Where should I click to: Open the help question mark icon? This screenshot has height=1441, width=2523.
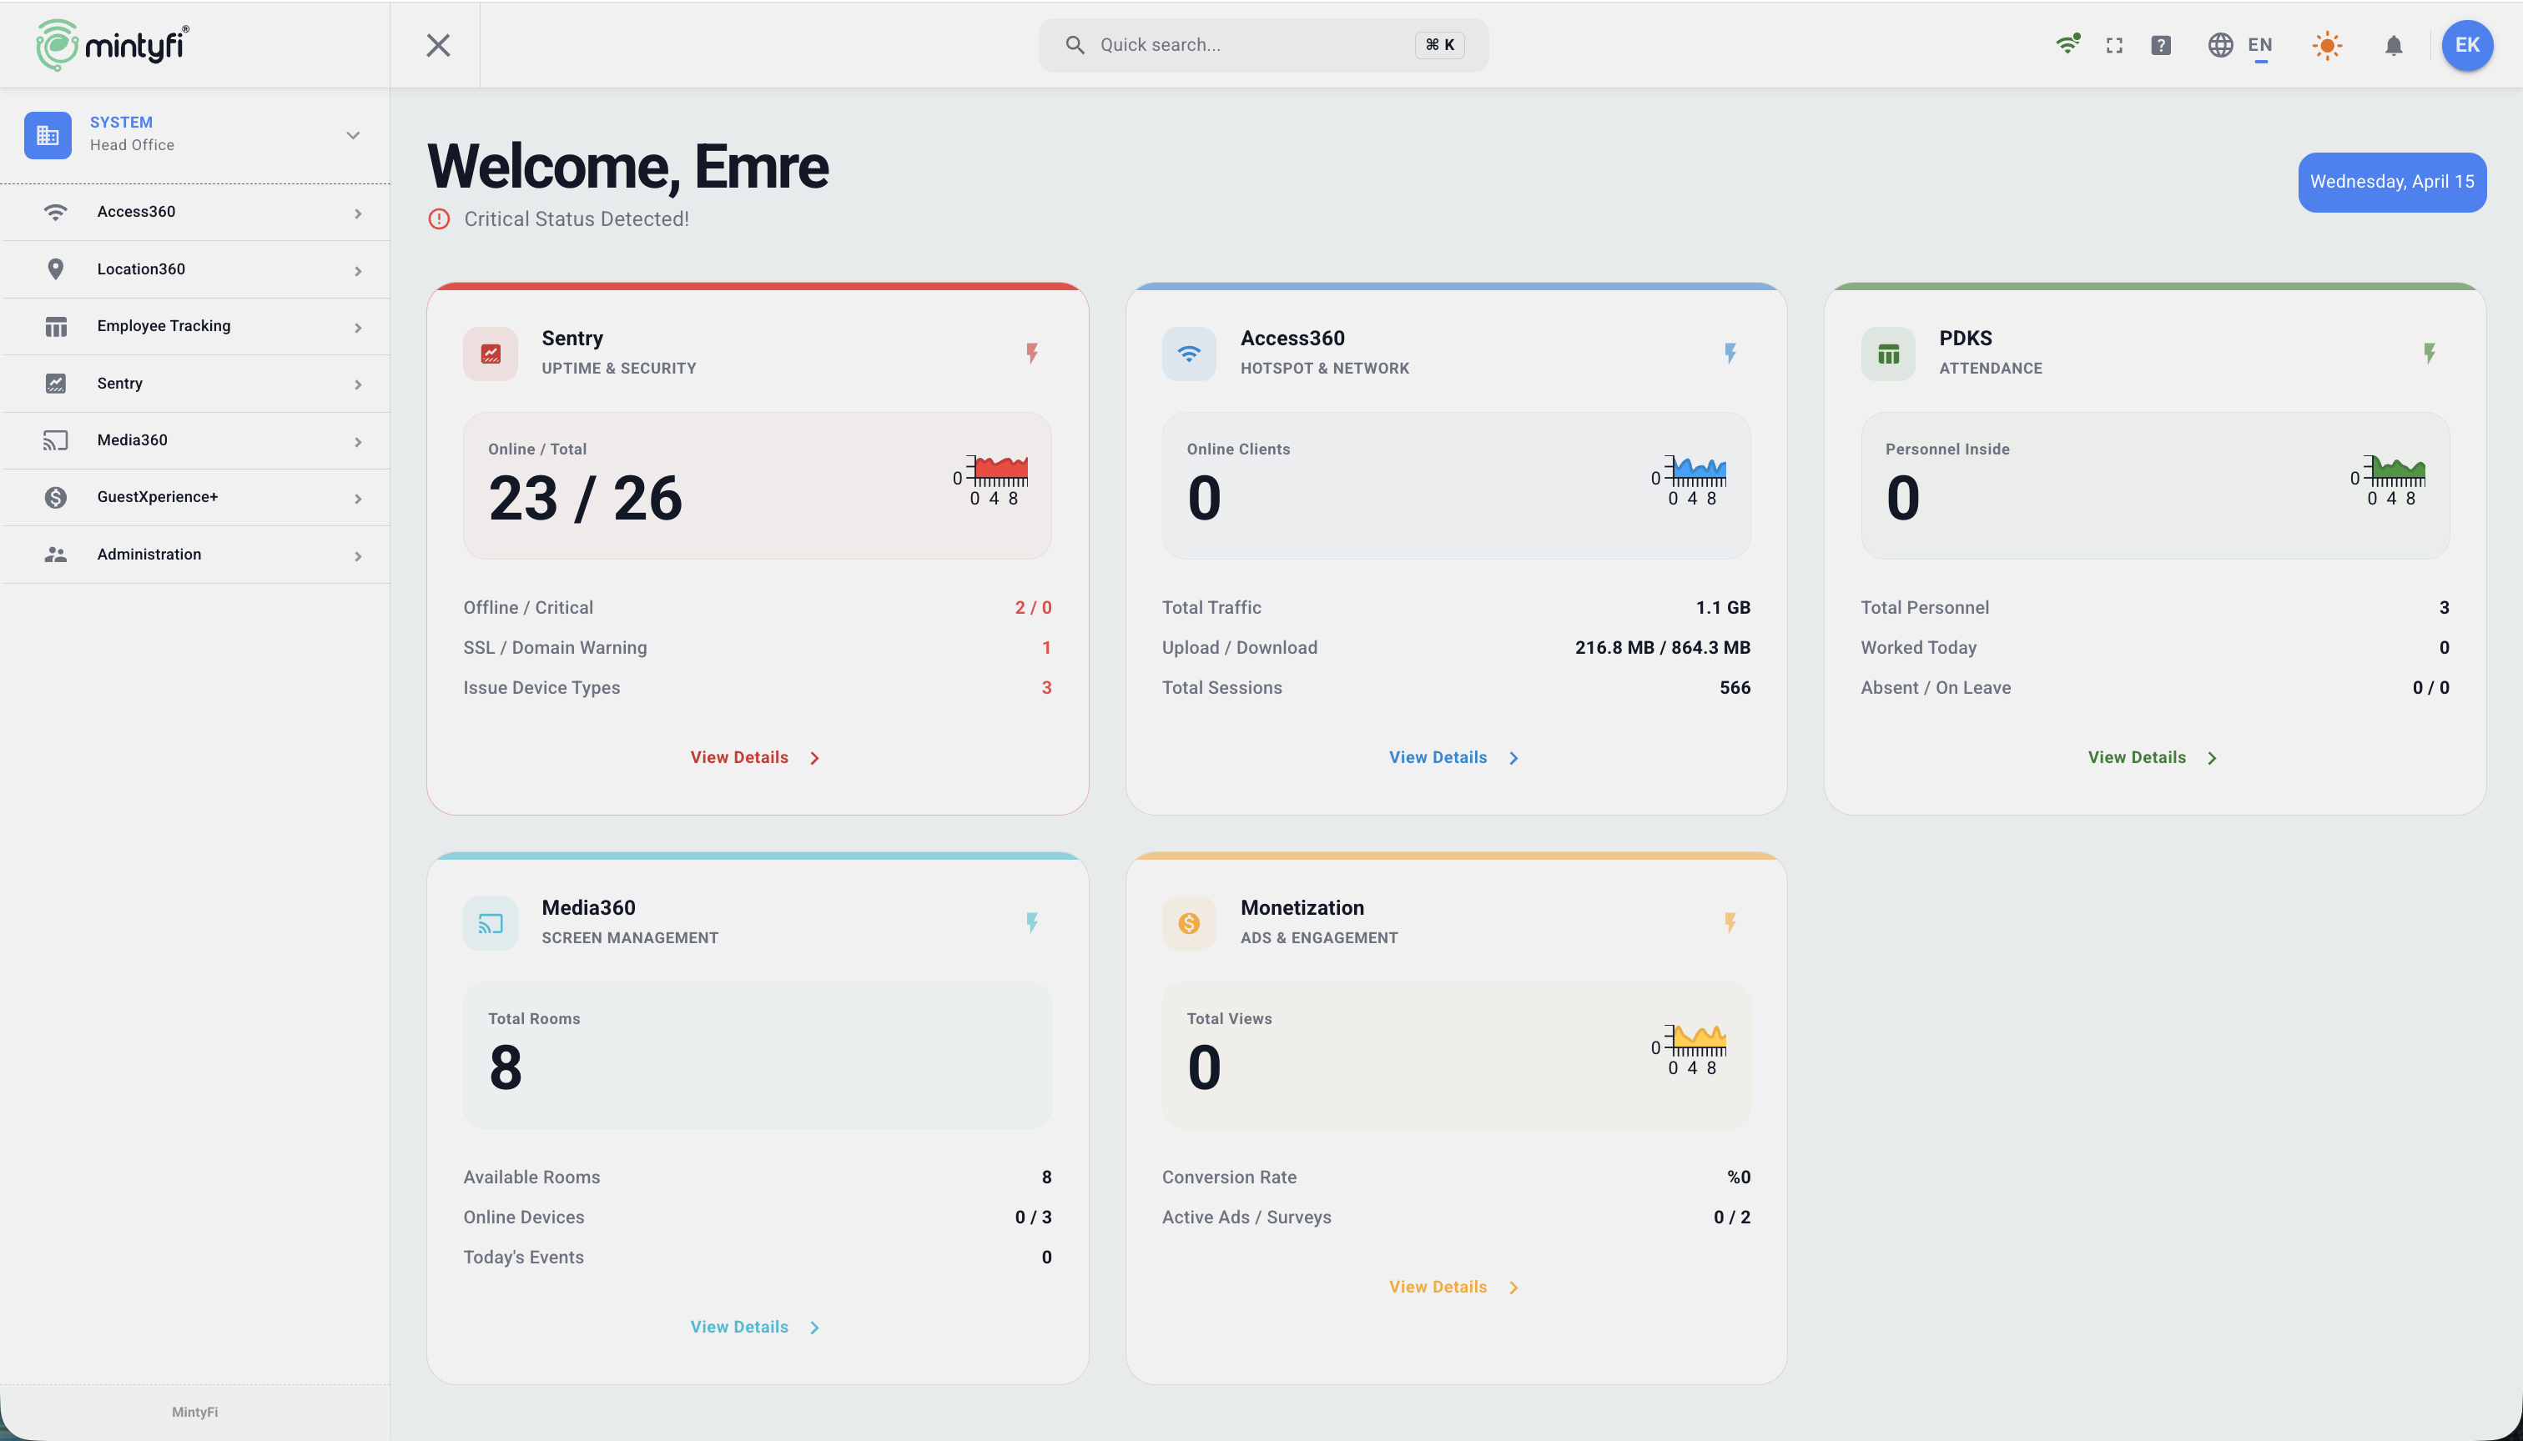[2161, 46]
